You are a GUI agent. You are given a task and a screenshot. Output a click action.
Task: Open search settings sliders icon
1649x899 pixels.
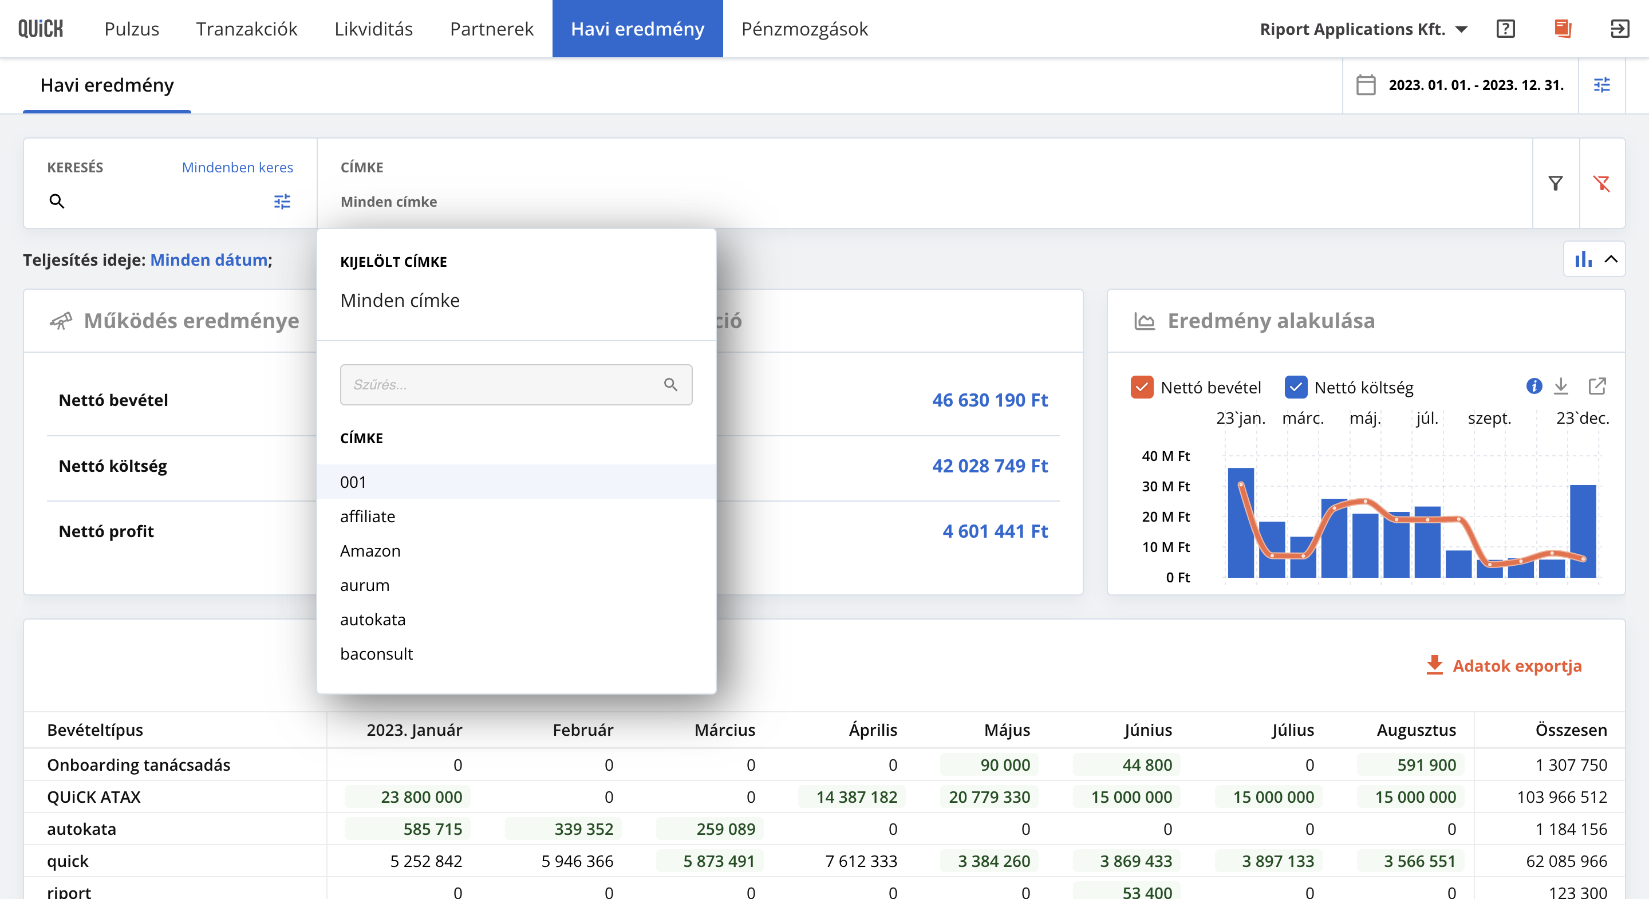[282, 202]
